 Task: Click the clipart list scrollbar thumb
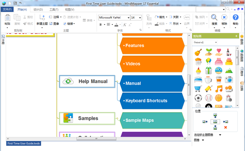pos(237,57)
